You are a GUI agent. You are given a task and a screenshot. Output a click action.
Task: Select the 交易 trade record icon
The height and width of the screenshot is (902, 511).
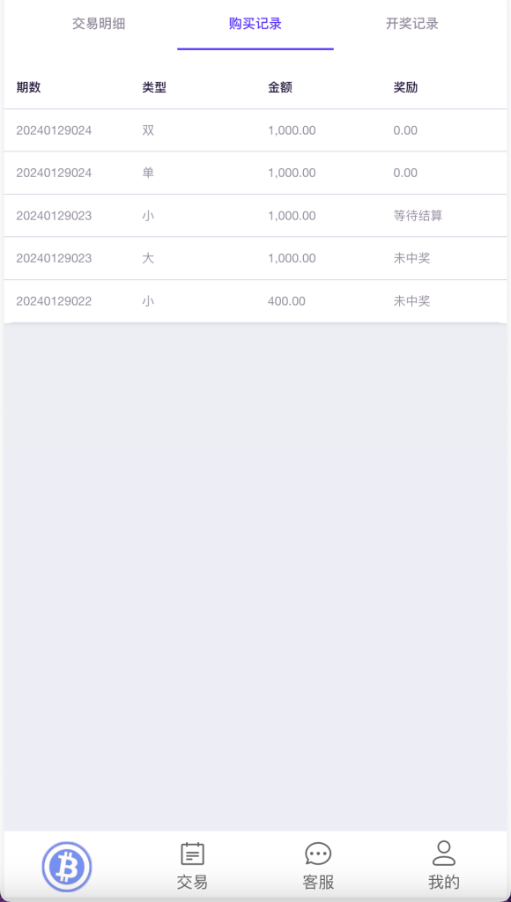point(191,854)
